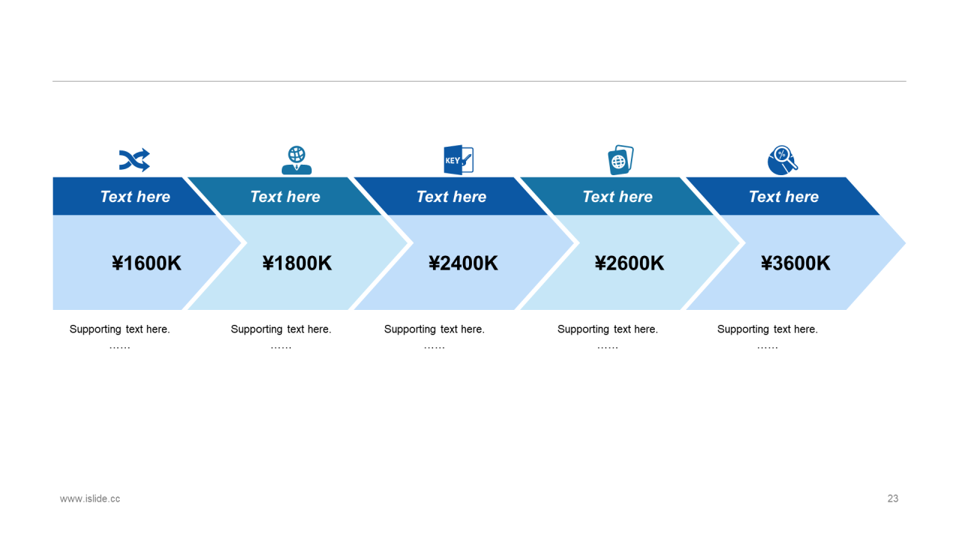959x539 pixels.
Task: Select the passport globe icon
Action: pos(620,160)
